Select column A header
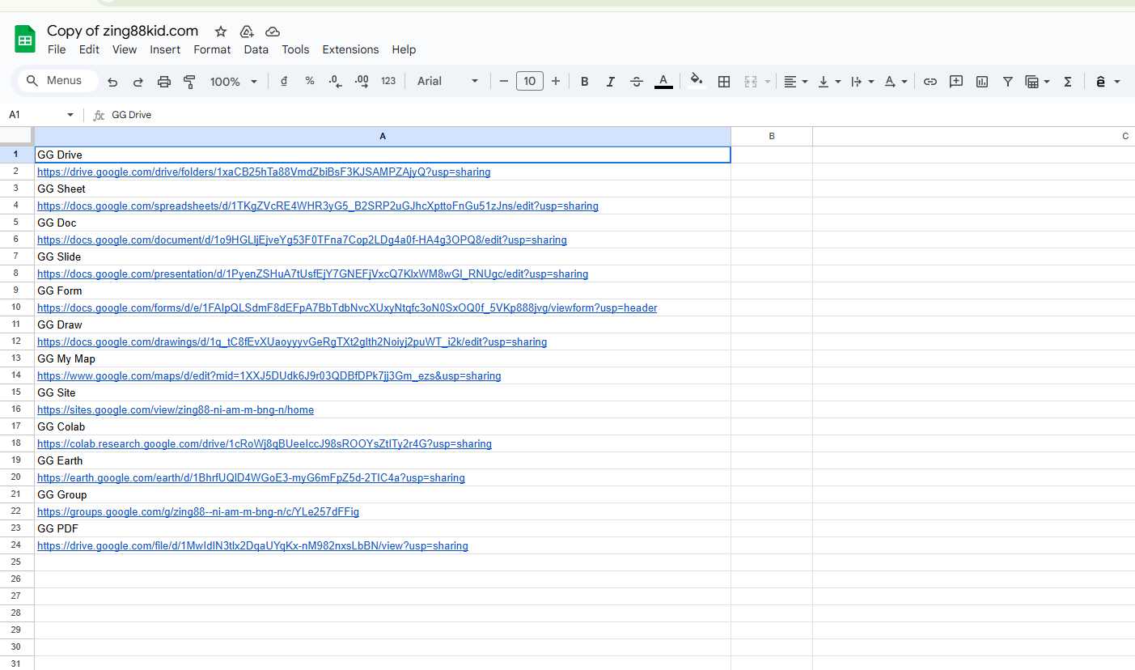The width and height of the screenshot is (1135, 670). (x=383, y=136)
